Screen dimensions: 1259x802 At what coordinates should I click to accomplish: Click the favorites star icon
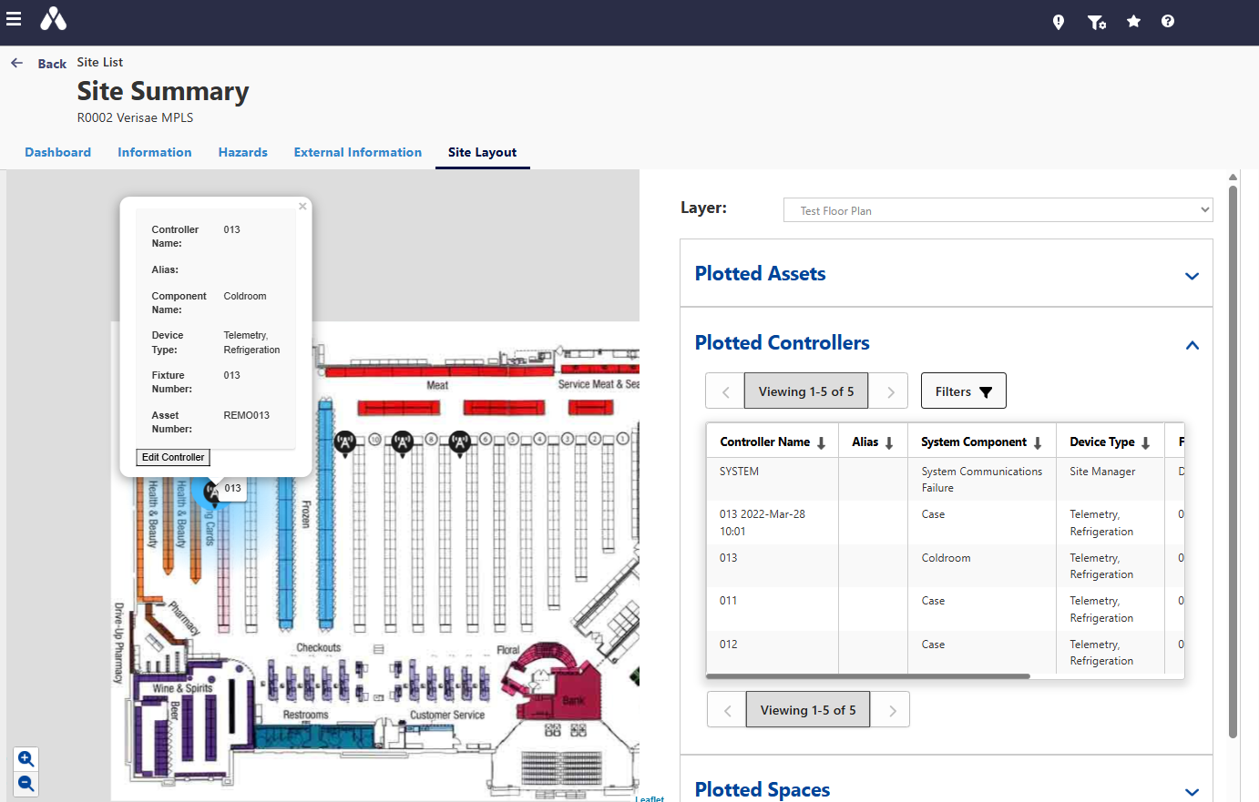tap(1133, 21)
